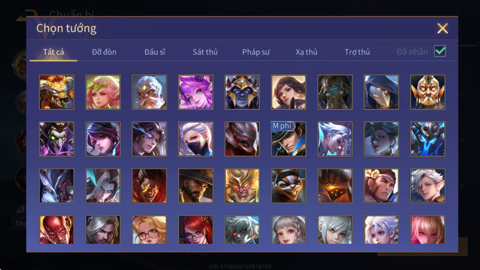
Task: Open the 'Trợ thủ' tab
Action: point(357,52)
